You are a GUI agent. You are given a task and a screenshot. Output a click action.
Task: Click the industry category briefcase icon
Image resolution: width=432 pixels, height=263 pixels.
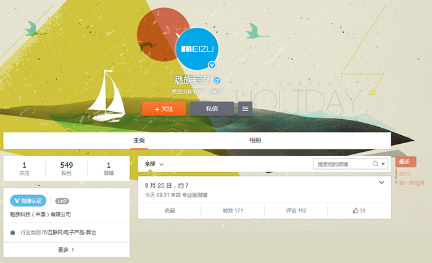pos(12,233)
